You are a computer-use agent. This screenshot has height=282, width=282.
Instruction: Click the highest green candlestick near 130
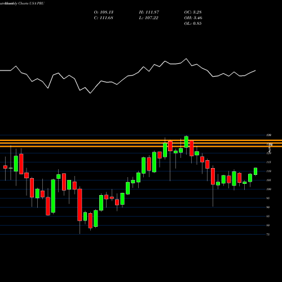pos(186,142)
